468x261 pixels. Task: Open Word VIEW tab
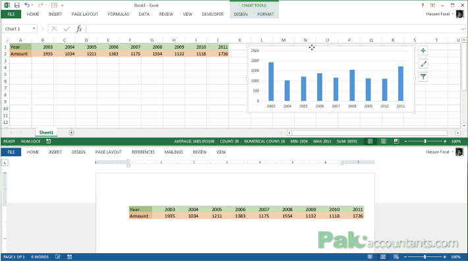[x=221, y=152]
